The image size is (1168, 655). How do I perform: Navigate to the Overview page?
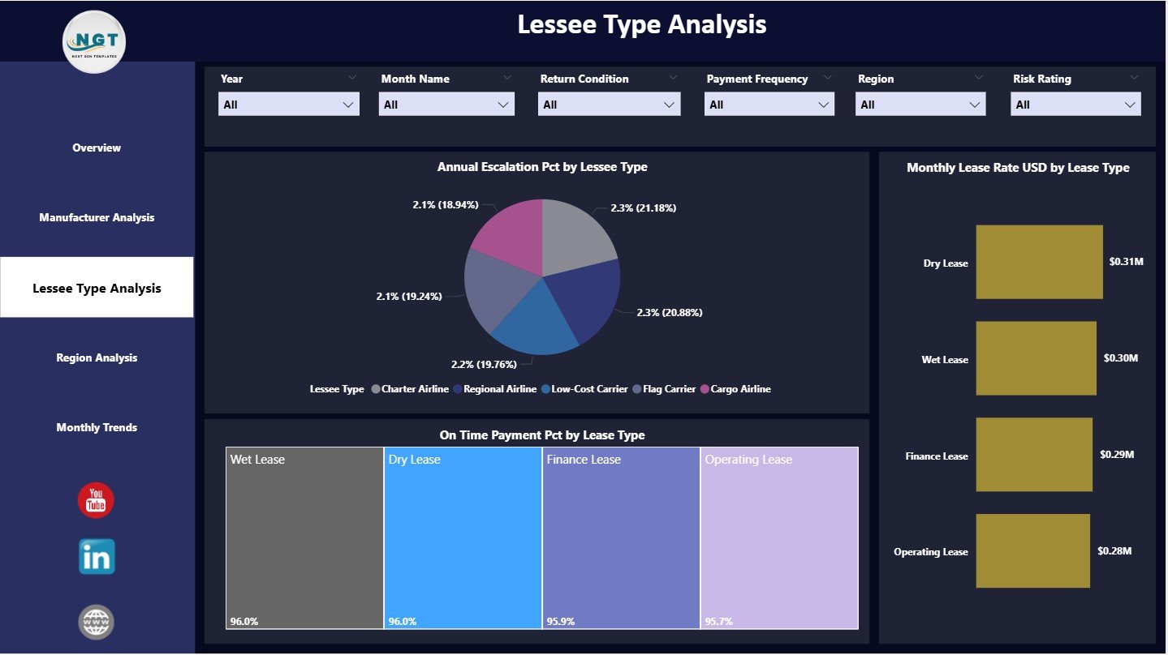point(96,148)
